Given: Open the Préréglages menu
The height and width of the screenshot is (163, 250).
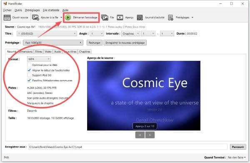Looking at the screenshot, I should (32, 10).
